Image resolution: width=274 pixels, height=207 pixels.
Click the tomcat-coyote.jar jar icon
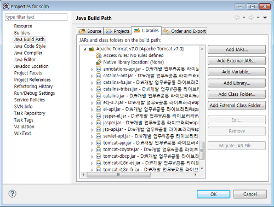99,150
